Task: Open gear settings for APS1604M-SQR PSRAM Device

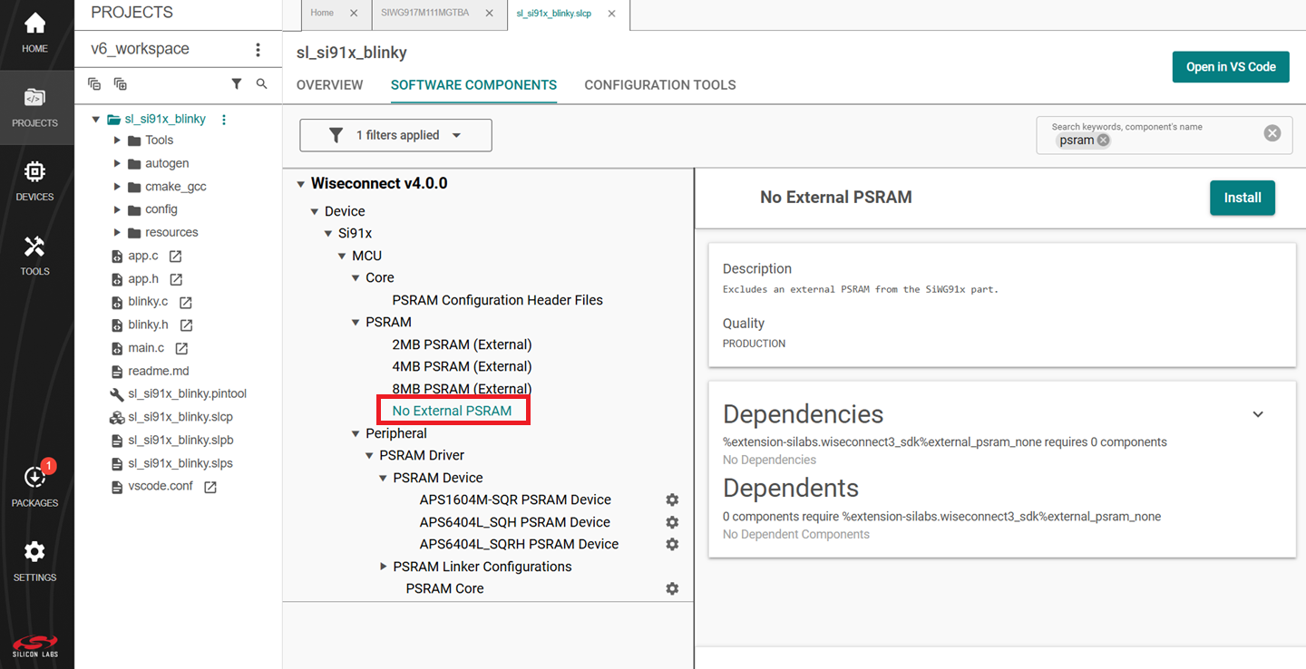Action: coord(672,499)
